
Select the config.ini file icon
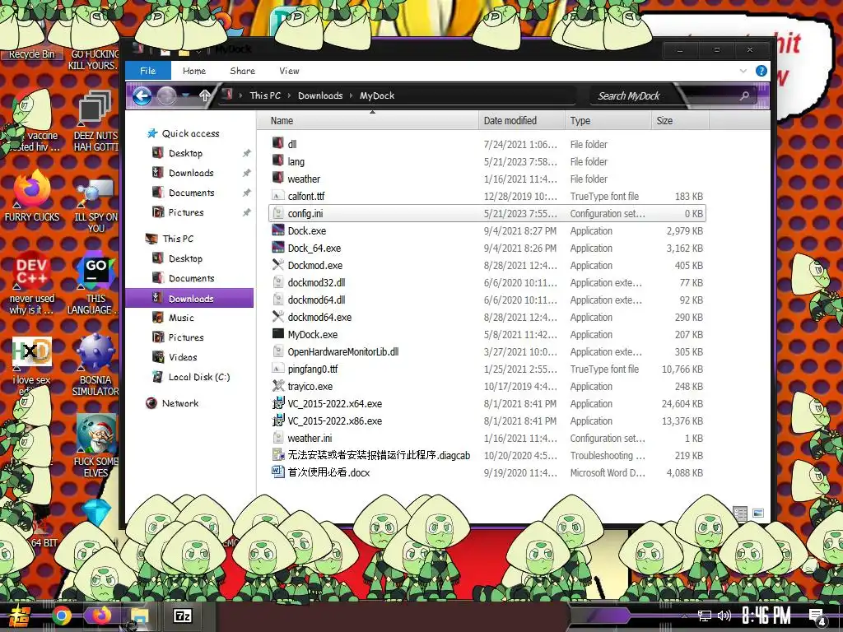(x=278, y=213)
